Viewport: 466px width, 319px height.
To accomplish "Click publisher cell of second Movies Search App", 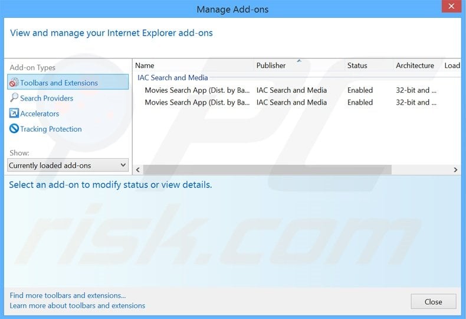I will 291,102.
